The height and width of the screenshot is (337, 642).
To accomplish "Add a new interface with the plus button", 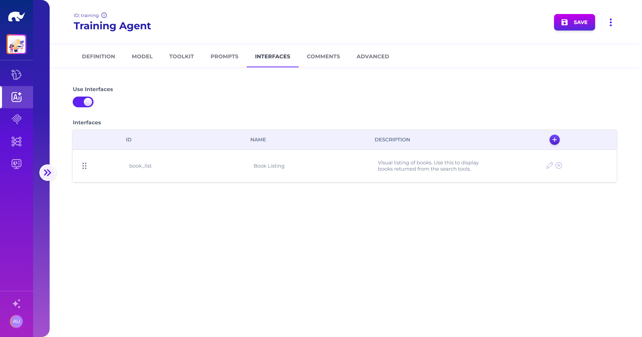I will 555,140.
